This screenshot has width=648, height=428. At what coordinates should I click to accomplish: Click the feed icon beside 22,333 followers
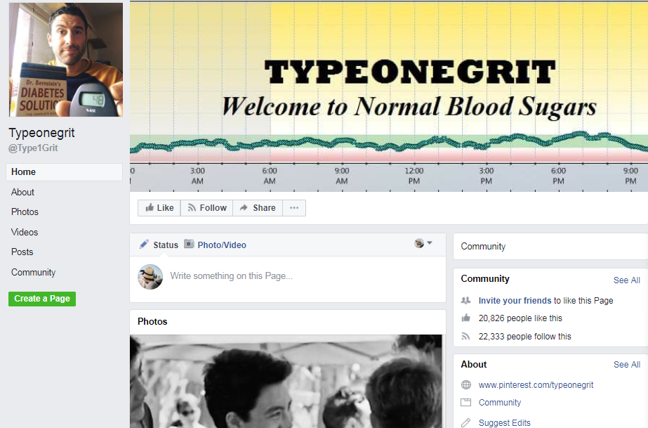(465, 336)
